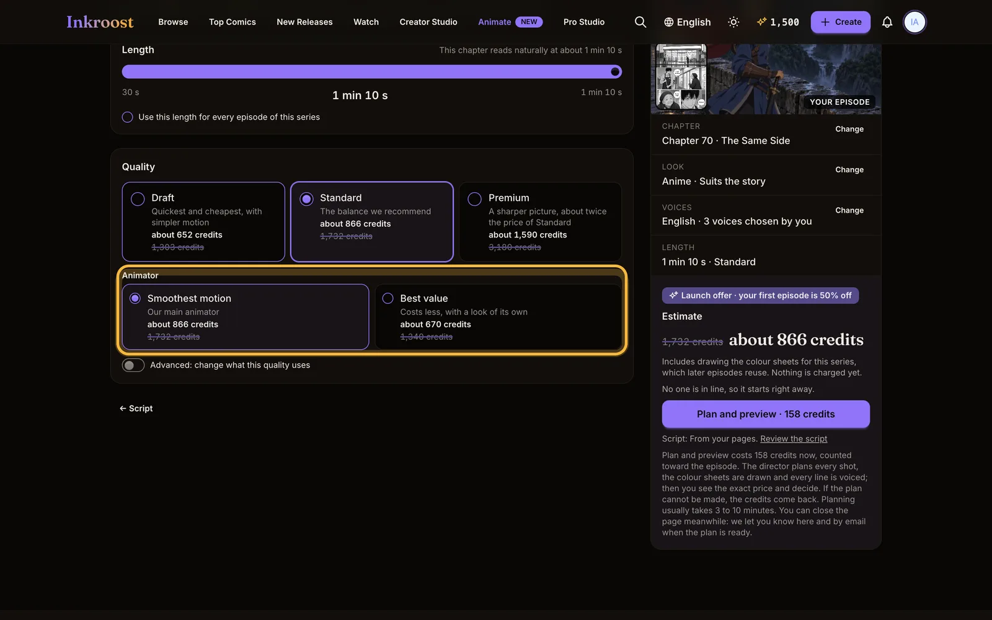Choose the Smoothest motion animator
Screen dimensions: 992x620
246,317
